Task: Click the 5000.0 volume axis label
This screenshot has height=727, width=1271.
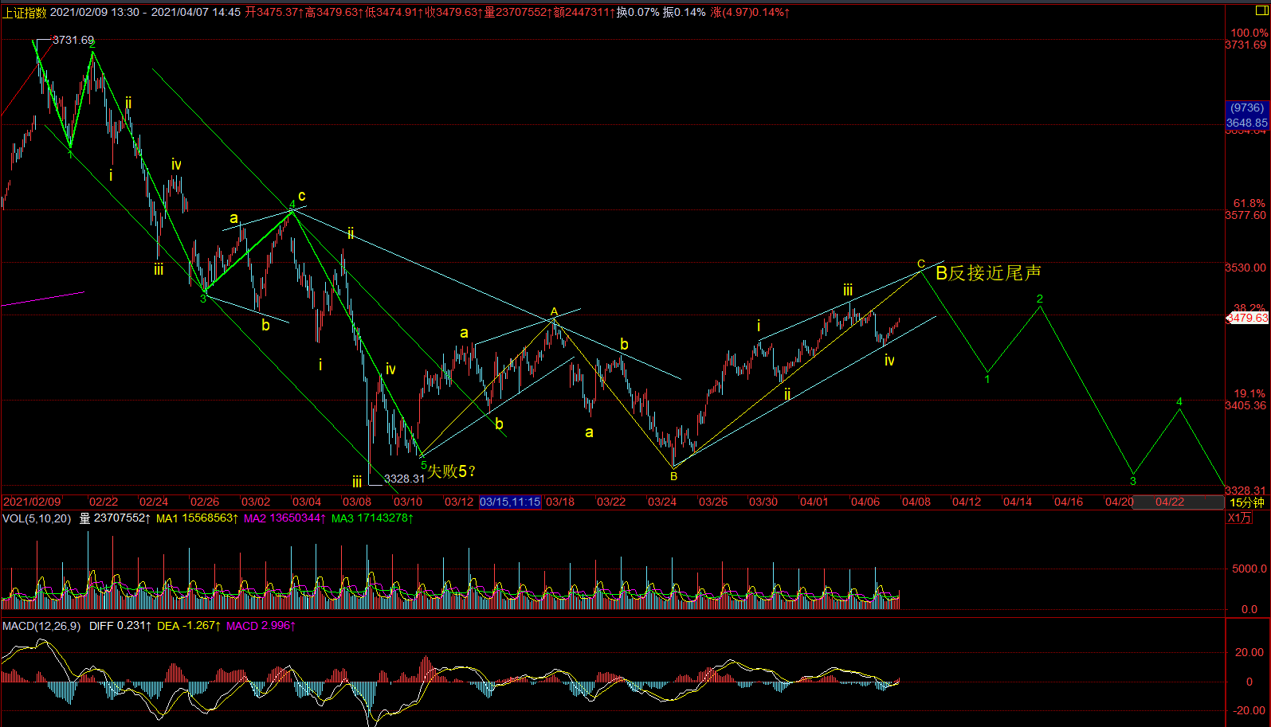Action: pyautogui.click(x=1249, y=569)
